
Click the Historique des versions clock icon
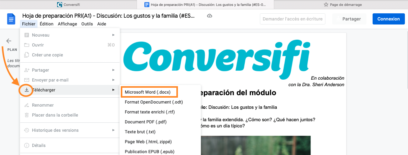(27, 130)
